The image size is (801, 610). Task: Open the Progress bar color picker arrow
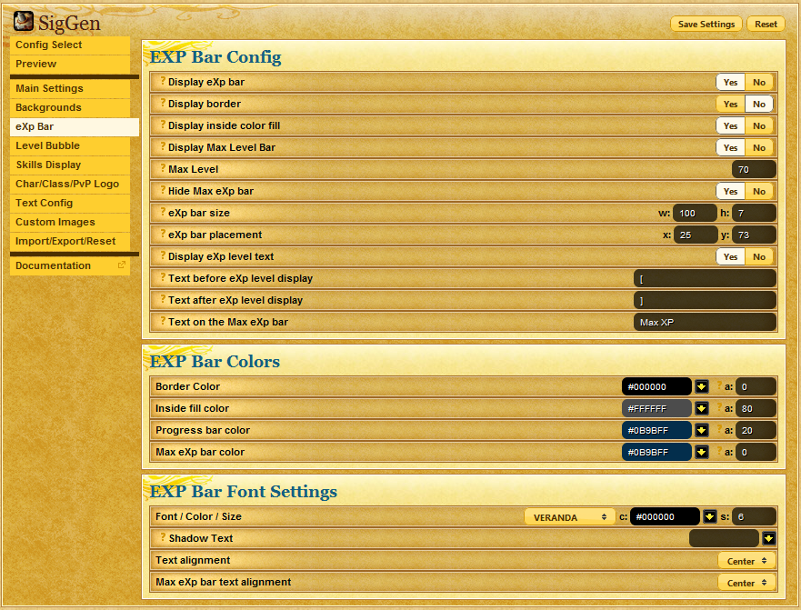pos(702,430)
